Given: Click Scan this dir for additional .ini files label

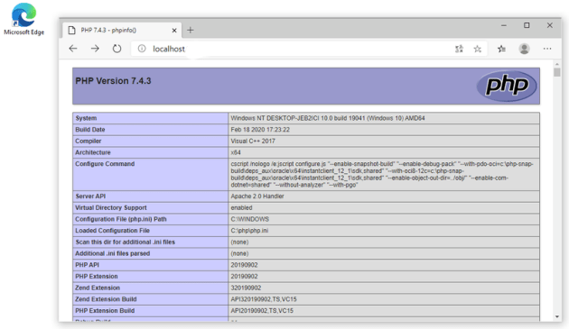Looking at the screenshot, I should click(x=126, y=242).
